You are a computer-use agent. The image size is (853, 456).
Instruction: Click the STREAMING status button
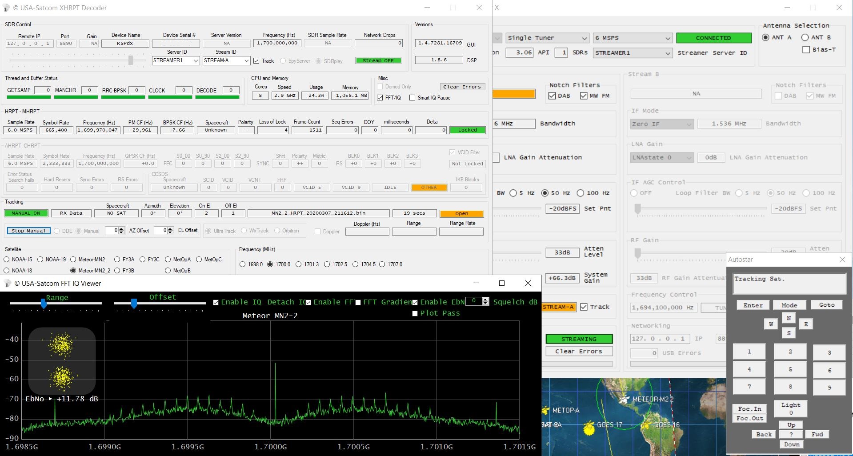pyautogui.click(x=579, y=339)
